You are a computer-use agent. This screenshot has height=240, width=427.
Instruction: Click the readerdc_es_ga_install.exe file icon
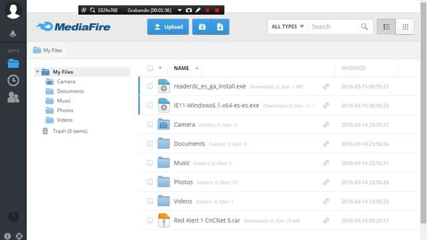(x=163, y=86)
